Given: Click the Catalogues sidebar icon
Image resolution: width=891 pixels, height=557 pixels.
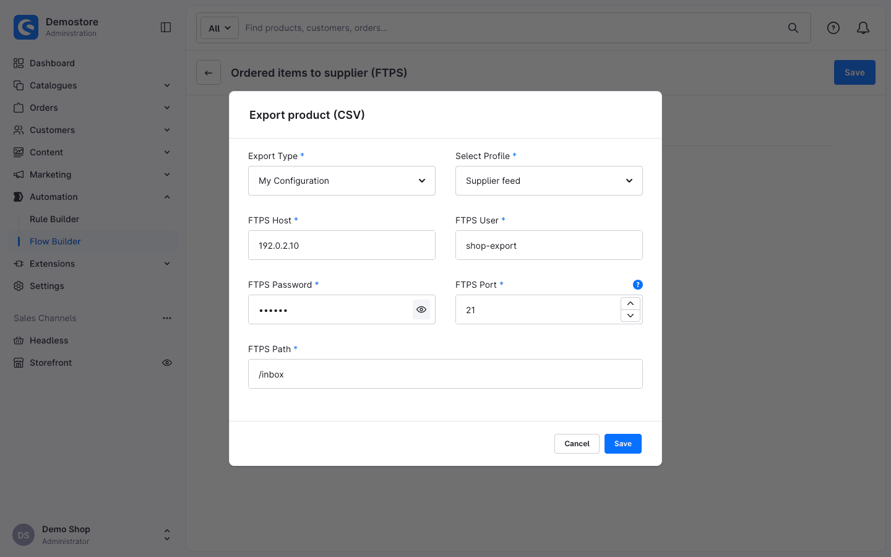Looking at the screenshot, I should (x=19, y=85).
